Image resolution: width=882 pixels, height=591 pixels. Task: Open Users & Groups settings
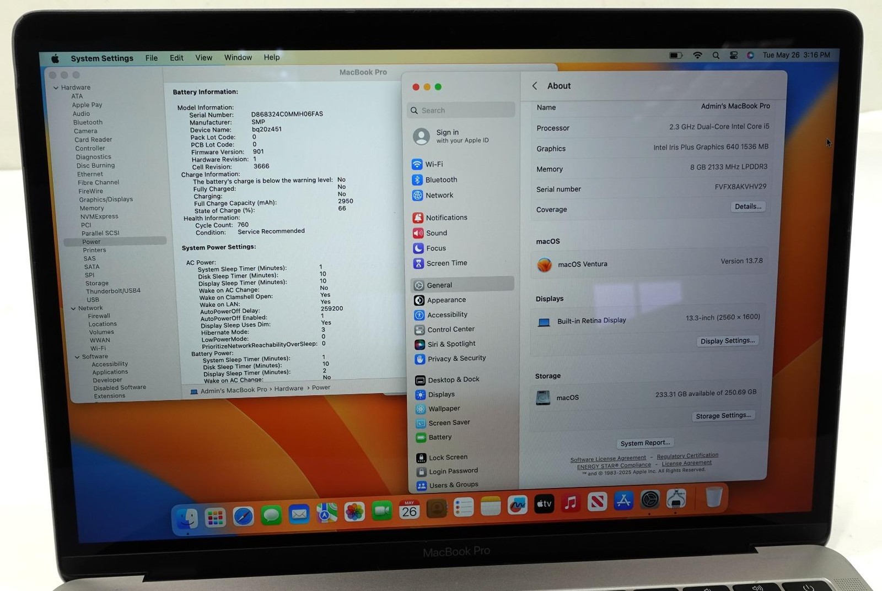(447, 485)
